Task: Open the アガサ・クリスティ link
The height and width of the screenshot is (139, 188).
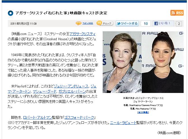Action: pyautogui.click(x=82, y=34)
